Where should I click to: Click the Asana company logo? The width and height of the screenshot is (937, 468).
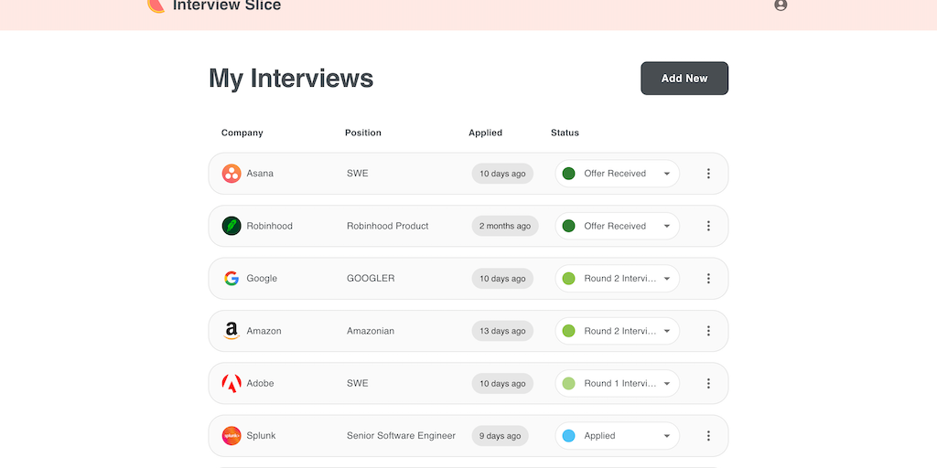click(232, 174)
